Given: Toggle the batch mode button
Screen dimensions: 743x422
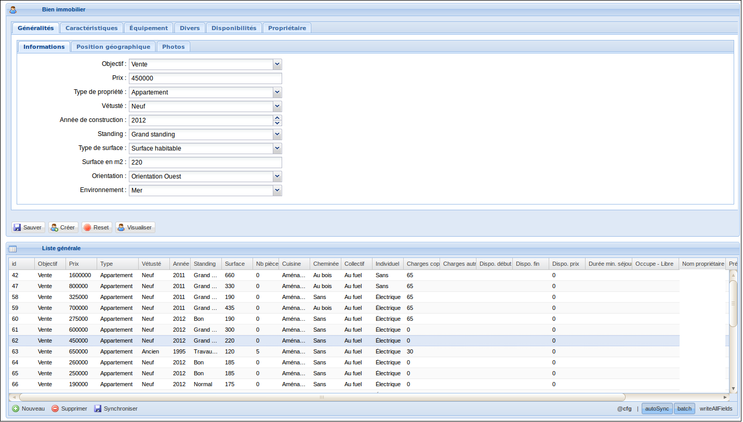Looking at the screenshot, I should coord(684,409).
